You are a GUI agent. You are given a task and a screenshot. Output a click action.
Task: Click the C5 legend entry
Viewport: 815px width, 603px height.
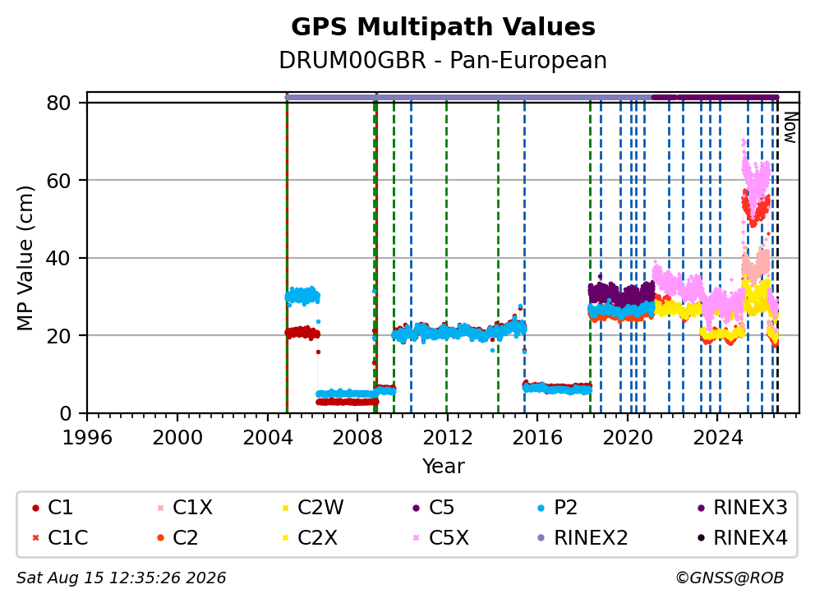point(433,508)
